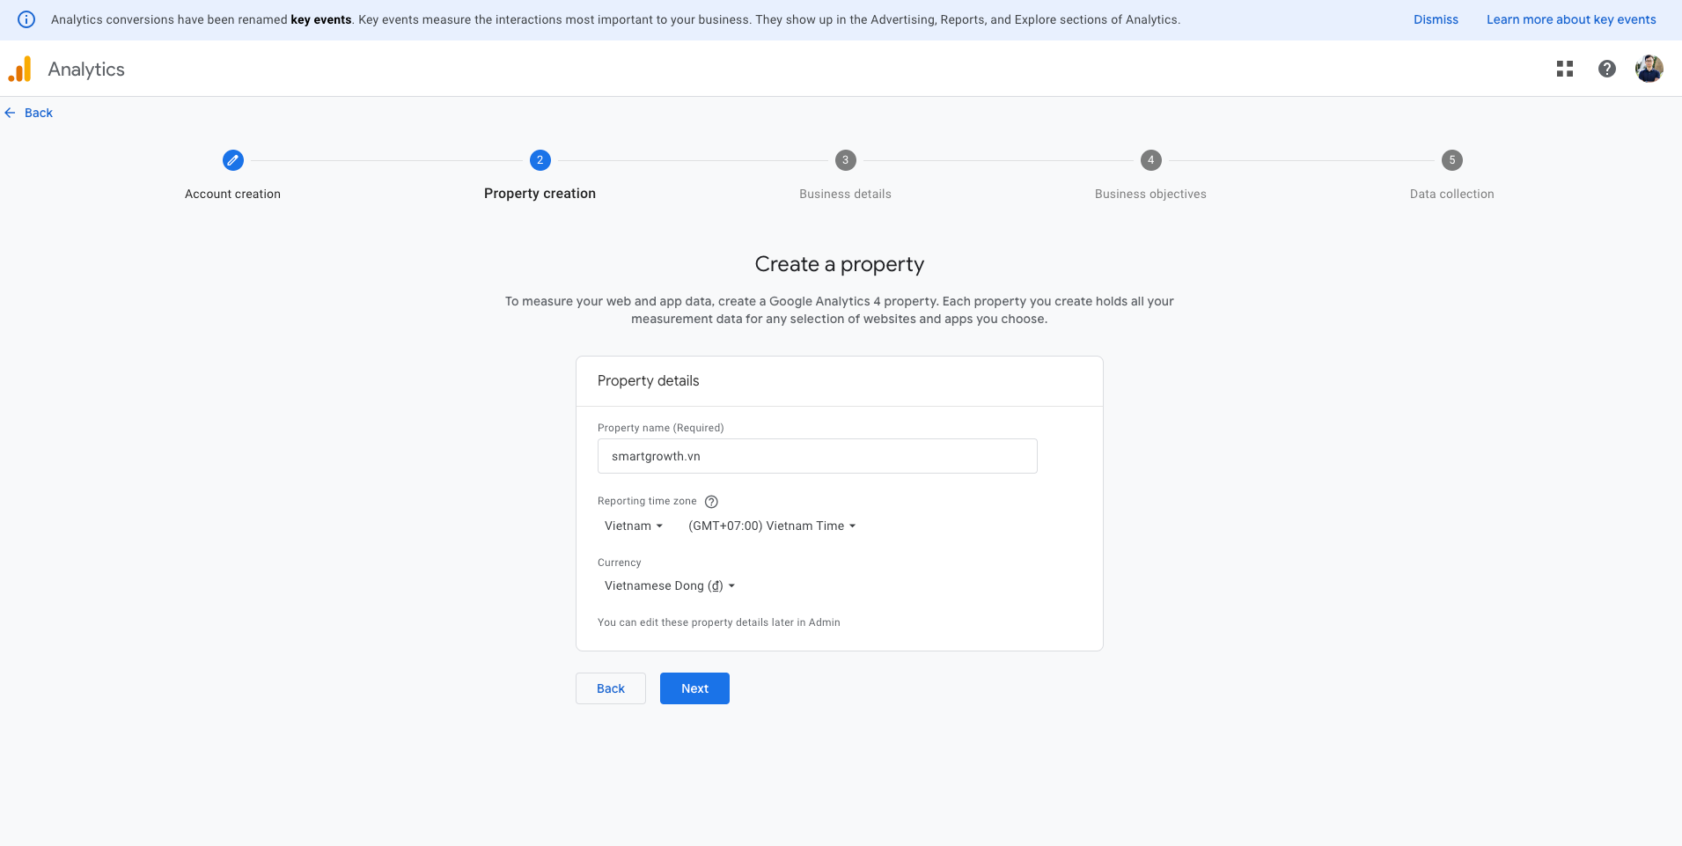Screen dimensions: 1682x846
Task: Click step 4 Business objectives circle
Action: tap(1150, 160)
